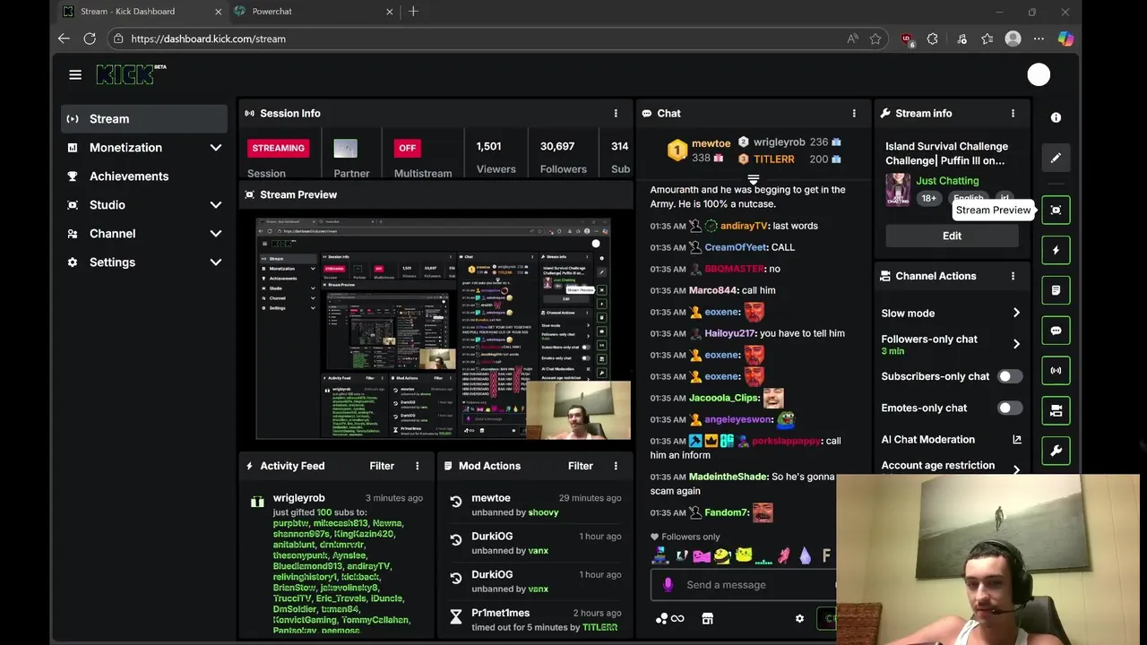Click the message input field

point(744,585)
